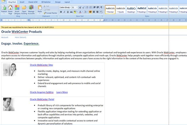The height and width of the screenshot is (125, 187).
Task: Open the Oracle UCM tab
Action: tap(33, 2)
